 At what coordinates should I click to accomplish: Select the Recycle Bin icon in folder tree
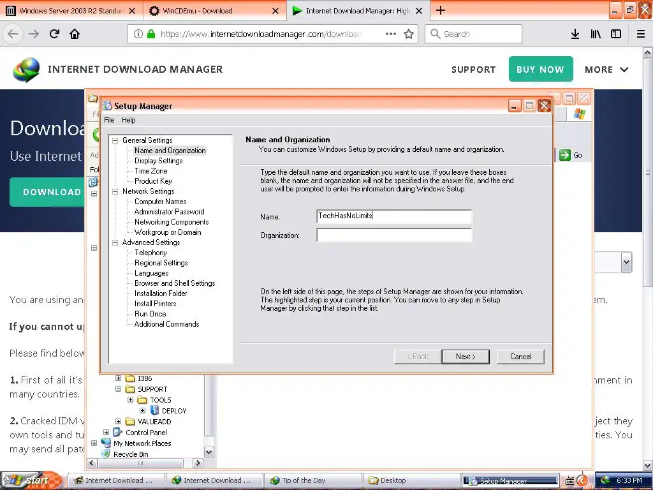106,454
